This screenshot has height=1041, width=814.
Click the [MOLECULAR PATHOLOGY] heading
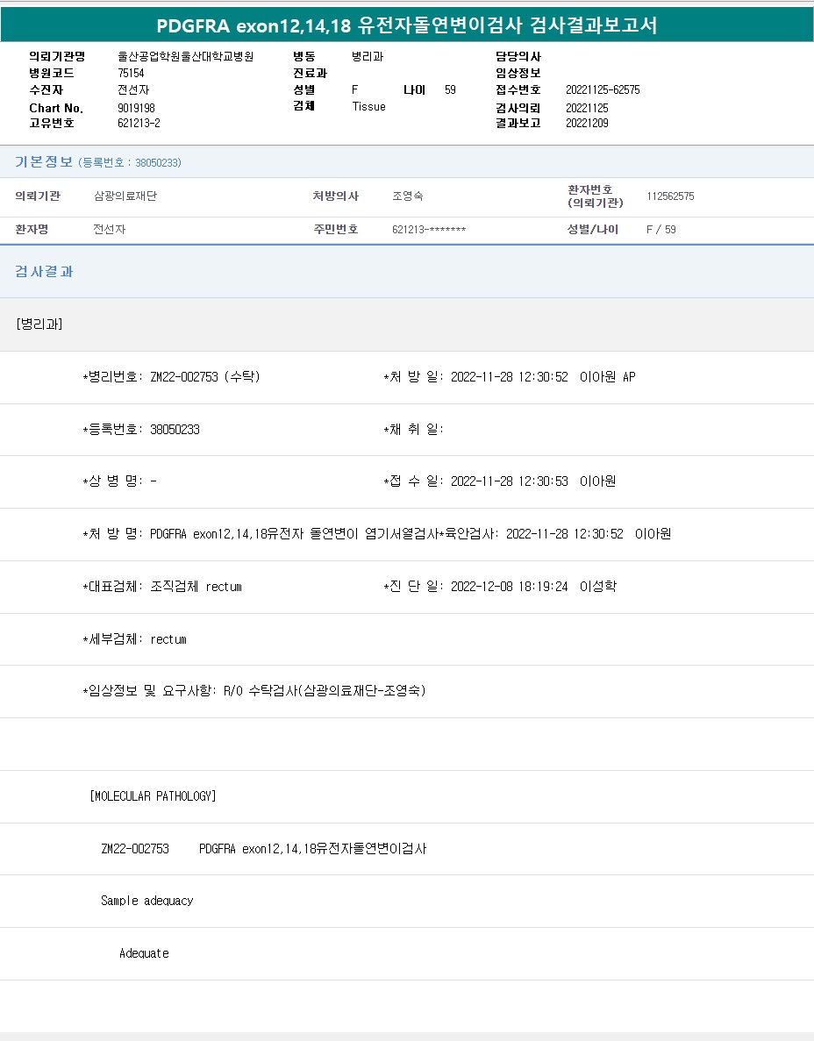153,796
